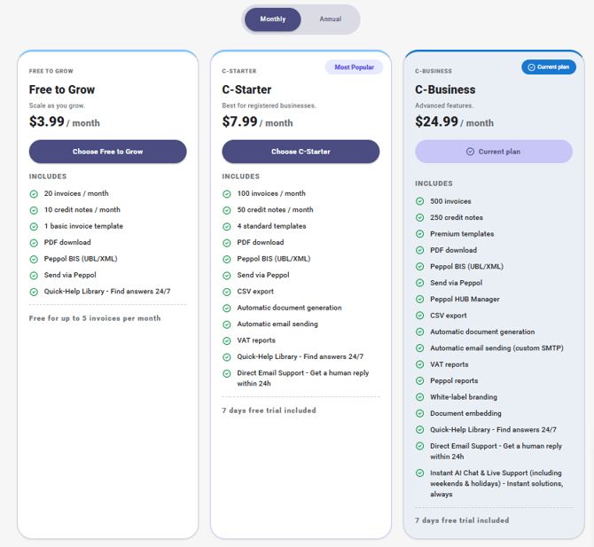Click checkmark icon beside White-label branding
This screenshot has height=547, width=594.
click(x=420, y=397)
